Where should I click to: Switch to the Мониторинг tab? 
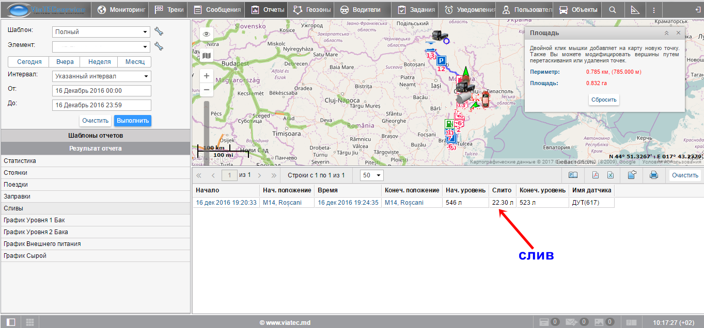[x=122, y=10]
